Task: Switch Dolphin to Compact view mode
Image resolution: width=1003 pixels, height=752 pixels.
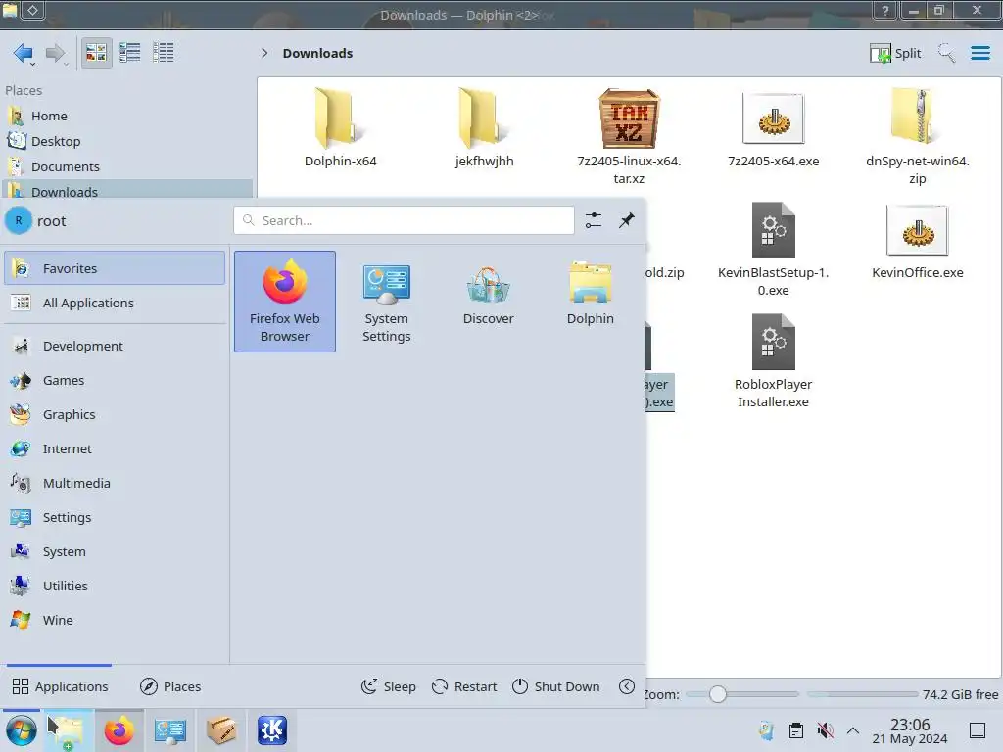Action: 130,53
